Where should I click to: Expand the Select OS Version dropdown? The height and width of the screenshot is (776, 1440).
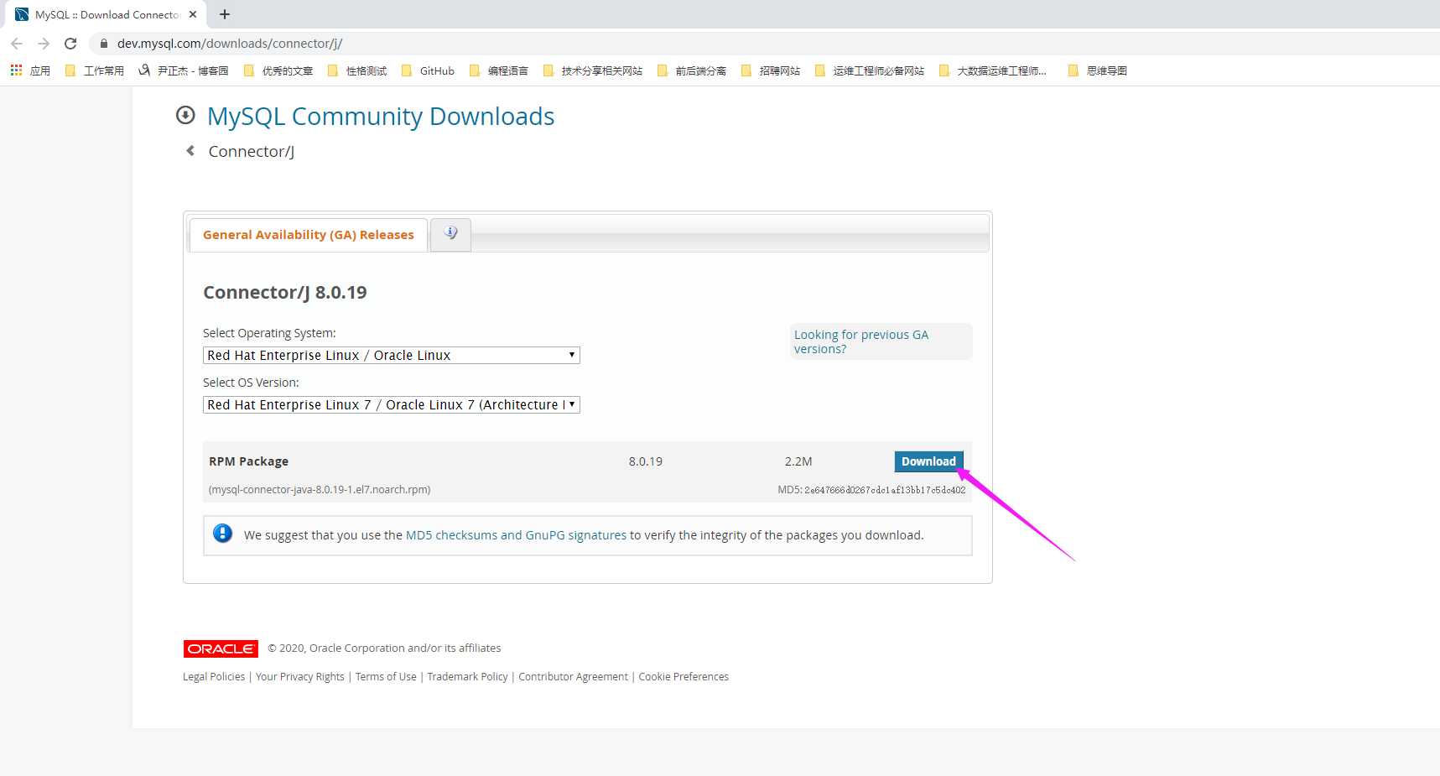(x=392, y=405)
